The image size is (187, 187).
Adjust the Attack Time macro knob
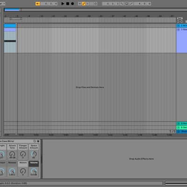point(12,154)
